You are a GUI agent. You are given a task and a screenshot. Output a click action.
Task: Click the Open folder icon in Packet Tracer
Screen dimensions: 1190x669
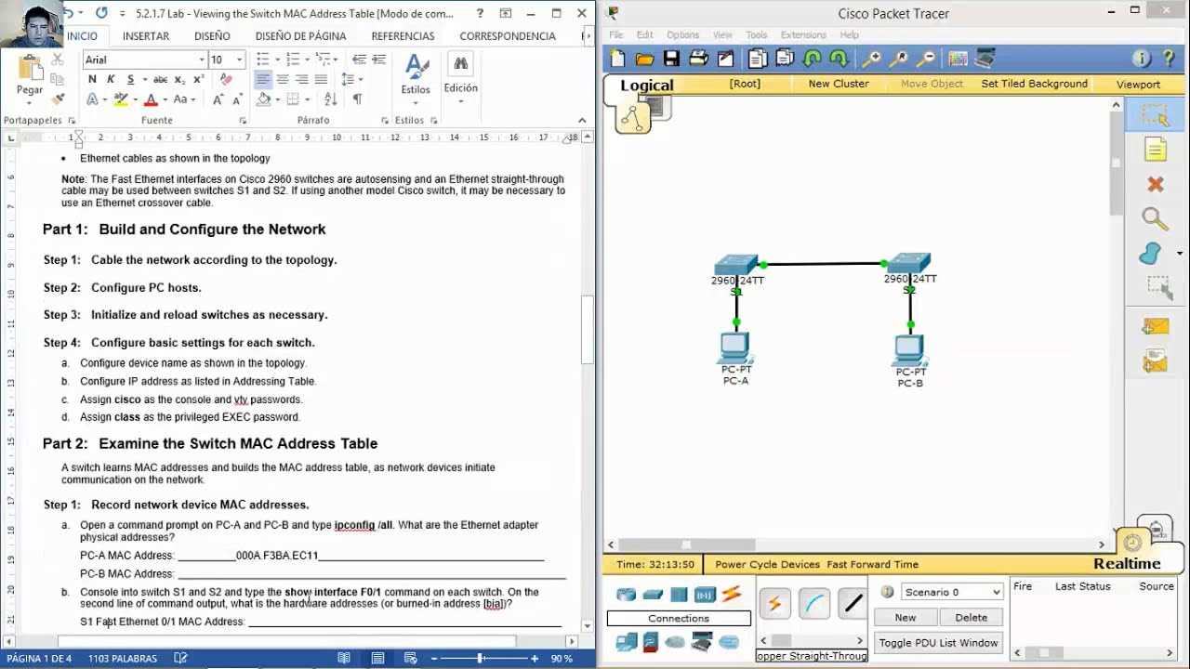644,59
